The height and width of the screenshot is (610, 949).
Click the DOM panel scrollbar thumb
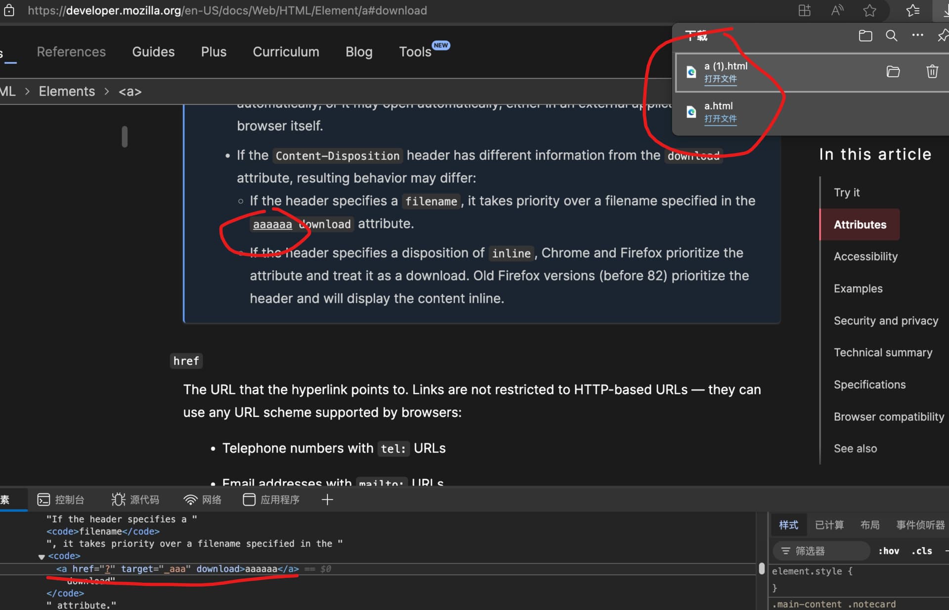click(762, 569)
